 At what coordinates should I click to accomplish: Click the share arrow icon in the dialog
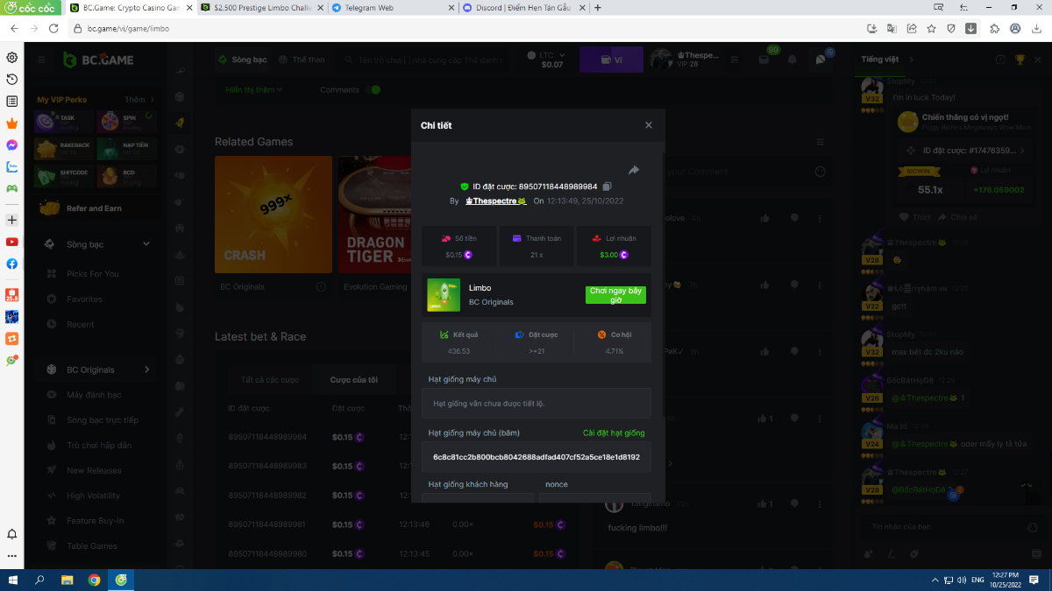[634, 170]
